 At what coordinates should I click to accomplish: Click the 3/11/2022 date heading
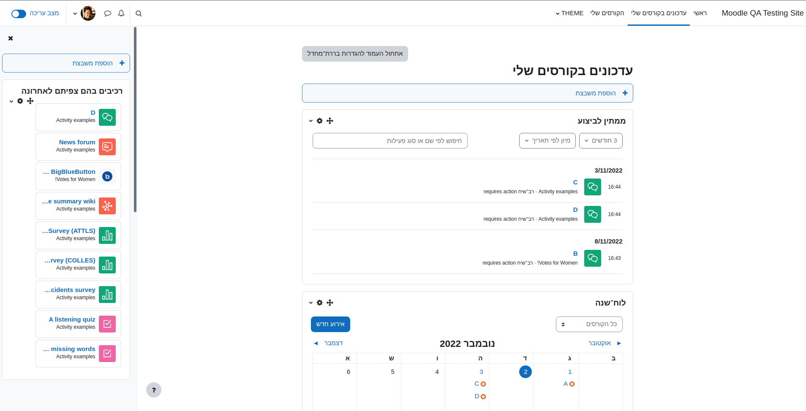(608, 170)
